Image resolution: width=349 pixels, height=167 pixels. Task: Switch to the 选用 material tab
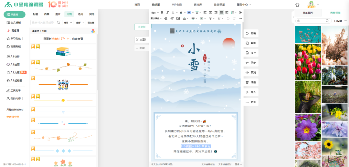click(80, 14)
